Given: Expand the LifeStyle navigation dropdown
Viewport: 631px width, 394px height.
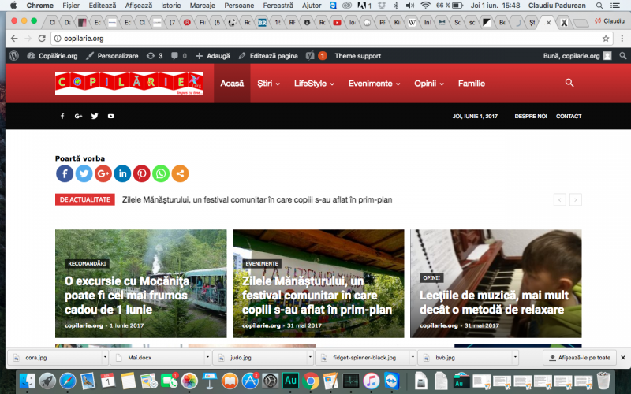Looking at the screenshot, I should (314, 84).
